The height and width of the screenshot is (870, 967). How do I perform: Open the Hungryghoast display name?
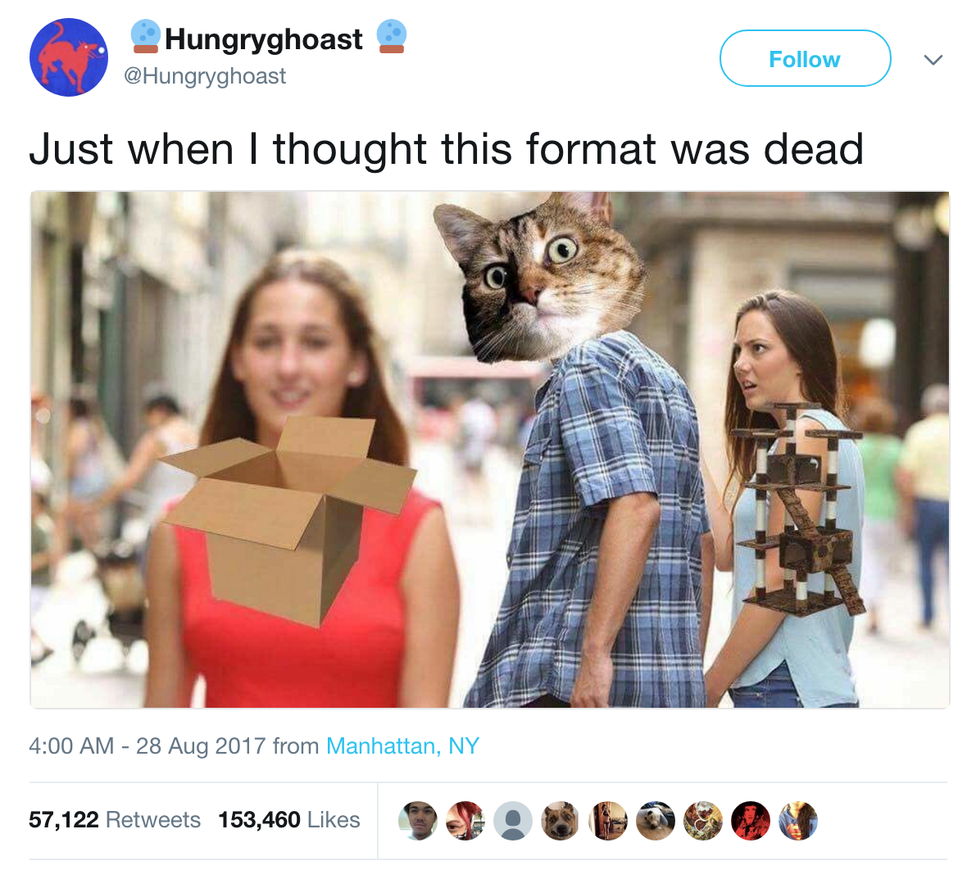coord(263,39)
